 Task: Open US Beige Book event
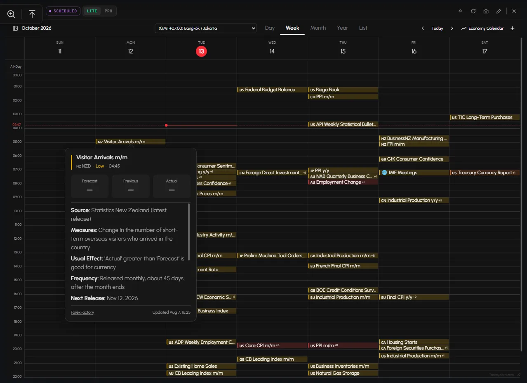(343, 90)
